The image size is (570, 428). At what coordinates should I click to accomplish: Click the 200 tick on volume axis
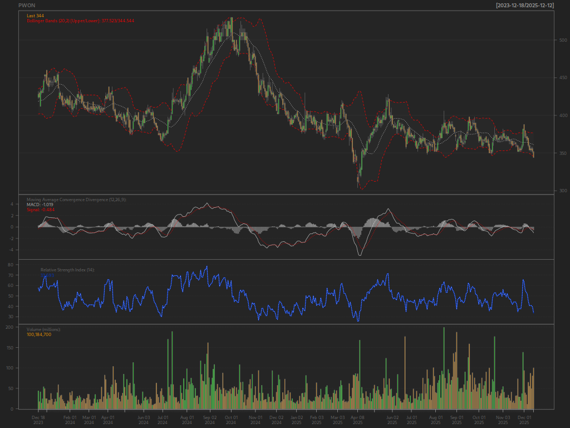9,327
